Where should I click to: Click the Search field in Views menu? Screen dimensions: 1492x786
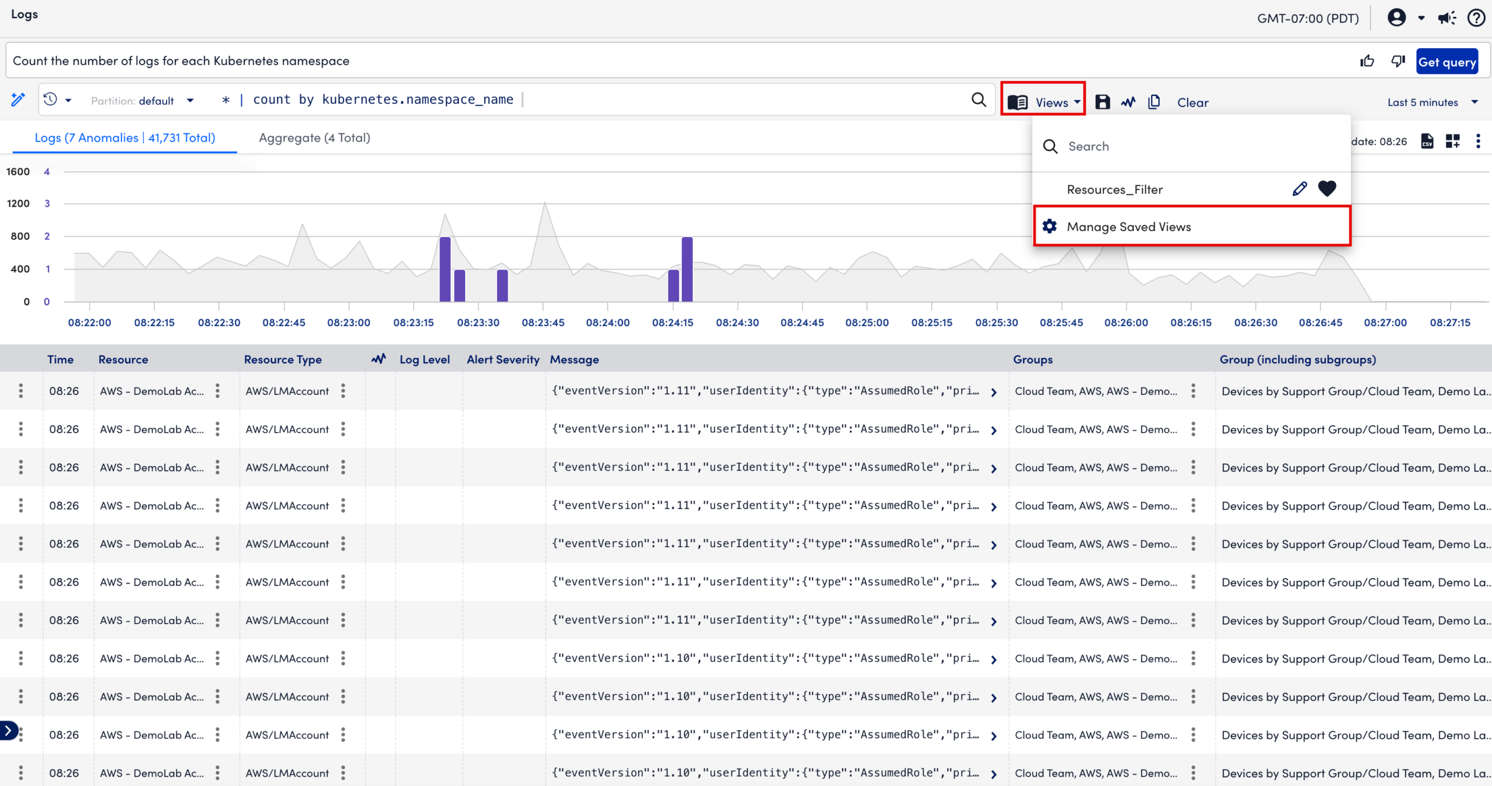pos(1191,146)
